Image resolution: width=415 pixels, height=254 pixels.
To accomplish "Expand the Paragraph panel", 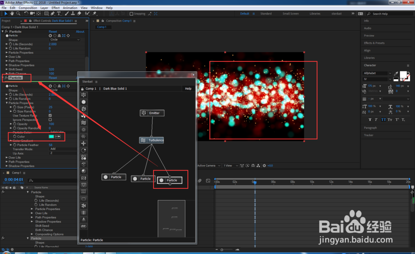I will (370, 128).
